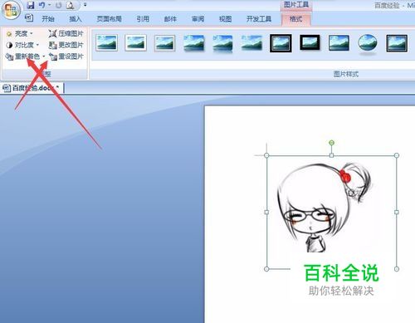Click the 压缩图片 label
This screenshot has width=415, height=323.
71,34
